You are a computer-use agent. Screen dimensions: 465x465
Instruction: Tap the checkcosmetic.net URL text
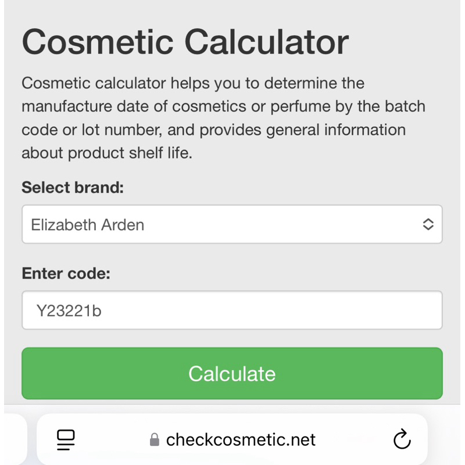coord(241,439)
